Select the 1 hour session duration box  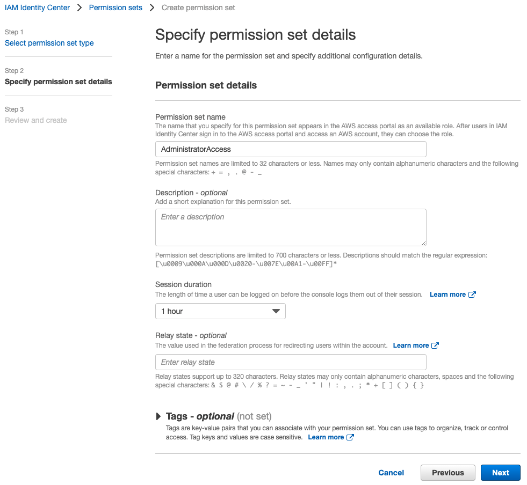pos(220,311)
